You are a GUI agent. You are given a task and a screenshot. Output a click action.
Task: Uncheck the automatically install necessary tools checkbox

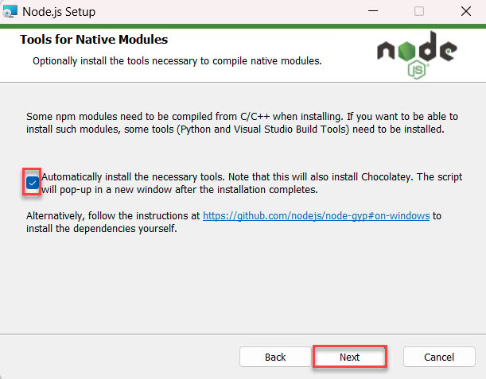tap(33, 183)
